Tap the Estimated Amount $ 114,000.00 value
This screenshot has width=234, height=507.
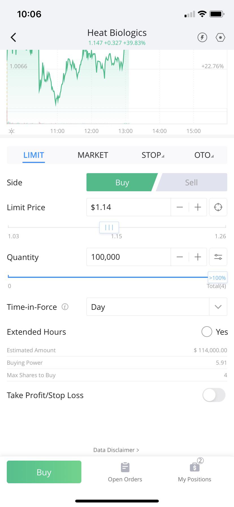click(210, 350)
